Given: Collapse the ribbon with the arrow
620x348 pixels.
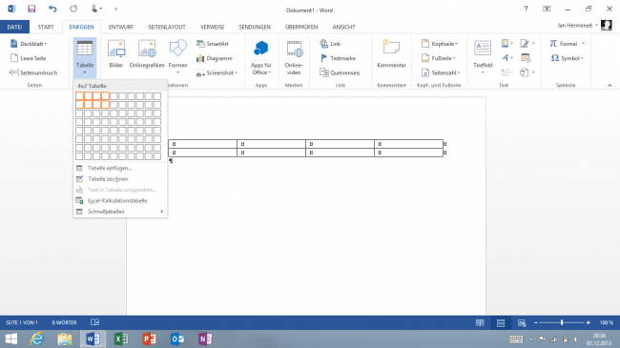Looking at the screenshot, I should 610,85.
